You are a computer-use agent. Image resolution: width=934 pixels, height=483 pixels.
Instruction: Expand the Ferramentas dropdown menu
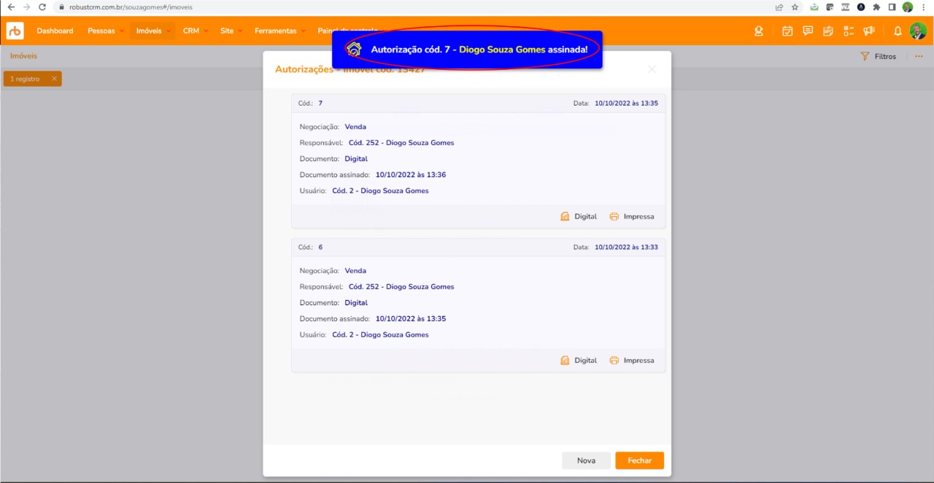[x=279, y=31]
